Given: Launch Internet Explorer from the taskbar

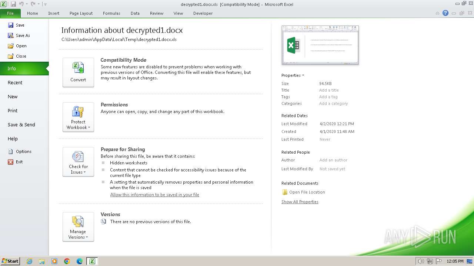Looking at the screenshot, I should pos(29,261).
